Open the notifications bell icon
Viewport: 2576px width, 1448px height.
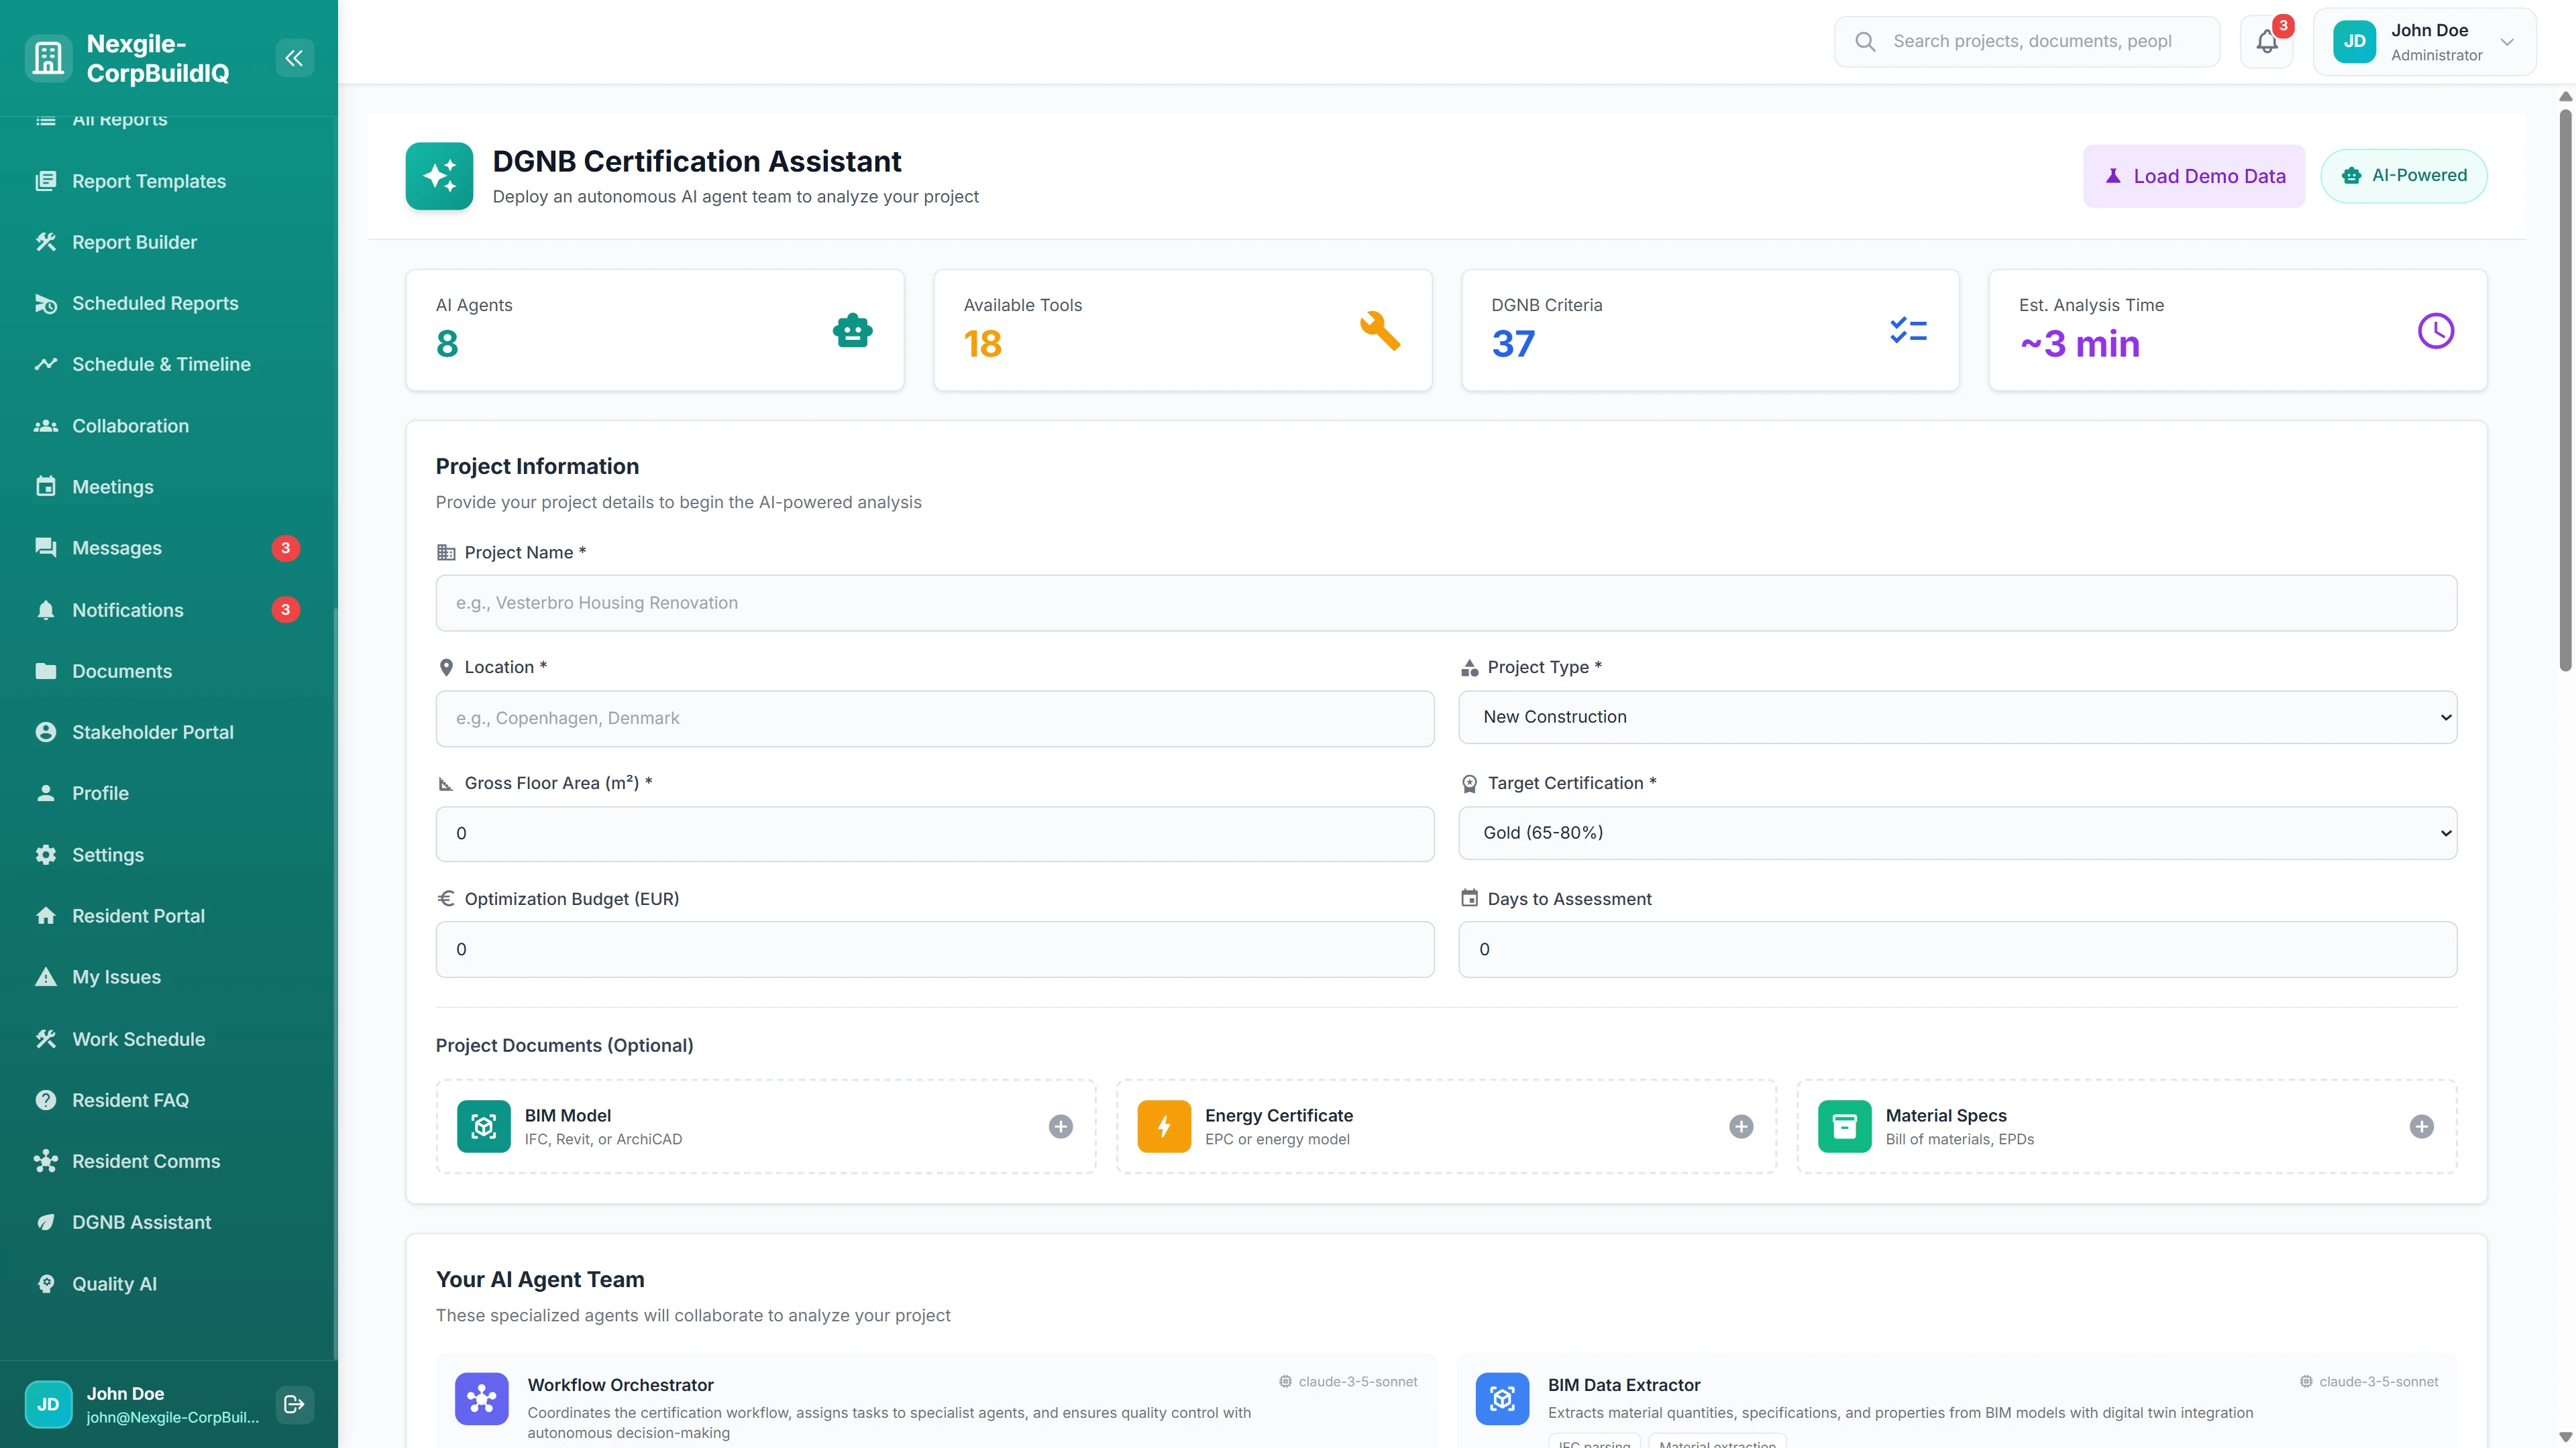[x=2266, y=41]
